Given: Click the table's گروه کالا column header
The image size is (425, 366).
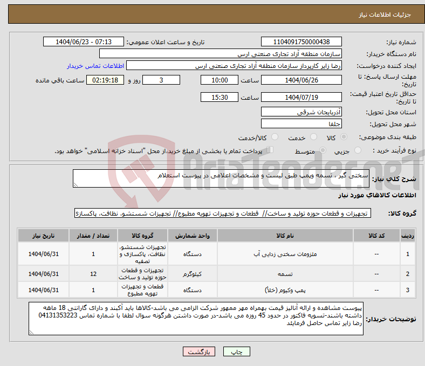Looking at the screenshot, I should click(x=142, y=236).
